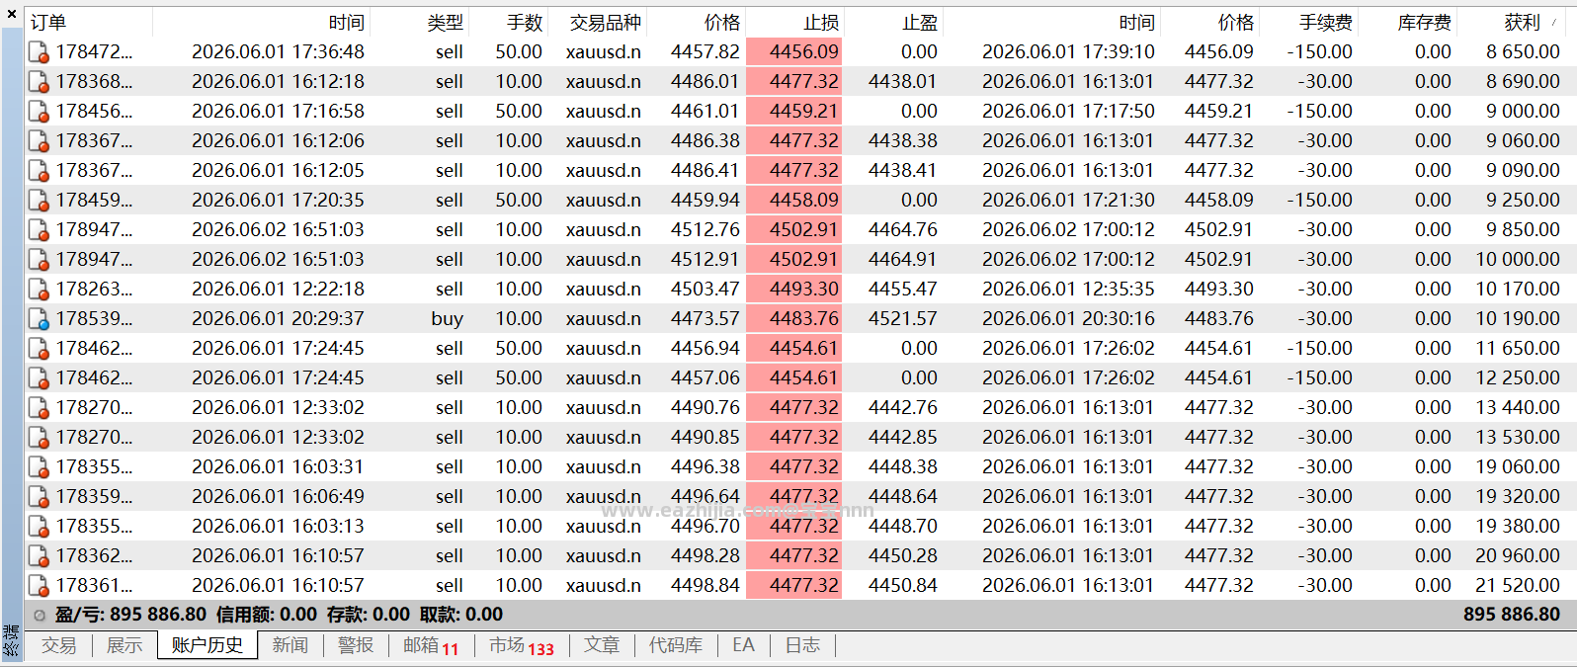Screen dimensions: 1577x667
Task: Click the close time 2026.06.01 17:21:30
Action: (1068, 200)
